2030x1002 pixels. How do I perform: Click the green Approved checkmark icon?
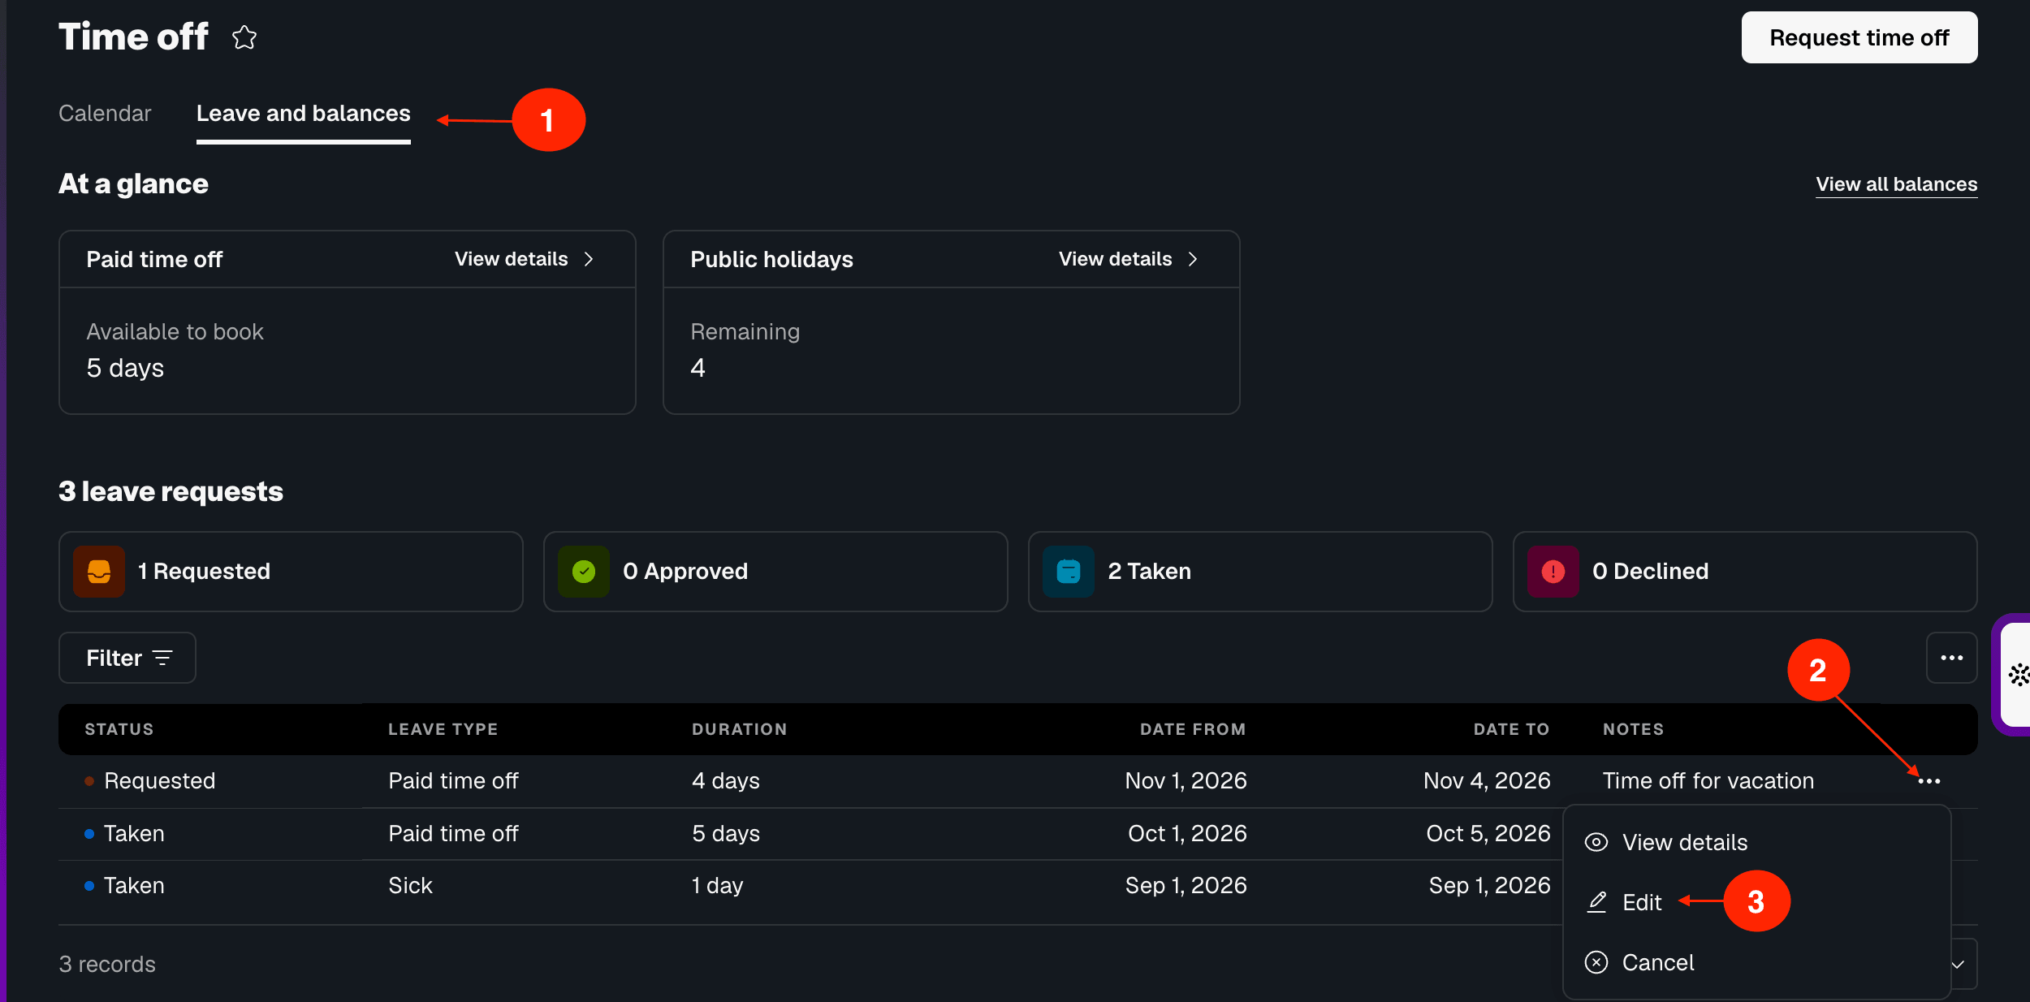point(584,572)
